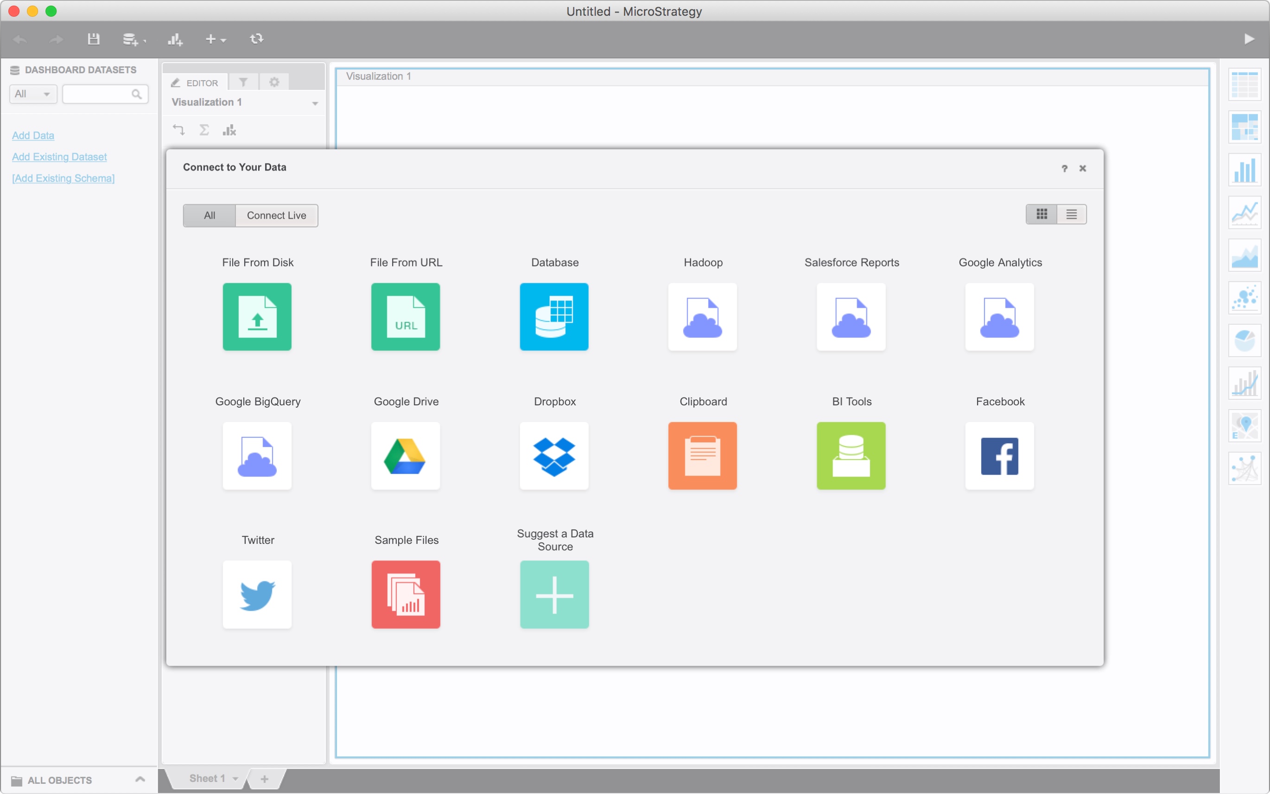
Task: Open the All datasets filter dropdown
Action: (x=33, y=94)
